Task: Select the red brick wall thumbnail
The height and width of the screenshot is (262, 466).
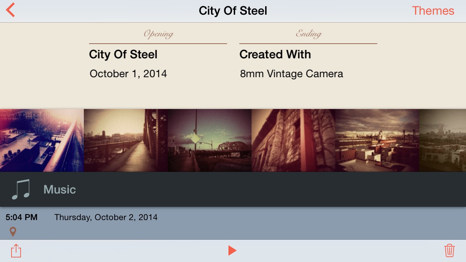Action: [x=293, y=140]
